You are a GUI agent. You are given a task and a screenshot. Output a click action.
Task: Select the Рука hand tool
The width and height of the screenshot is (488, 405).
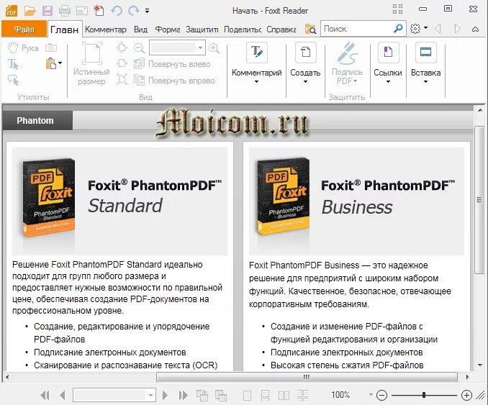tap(23, 48)
